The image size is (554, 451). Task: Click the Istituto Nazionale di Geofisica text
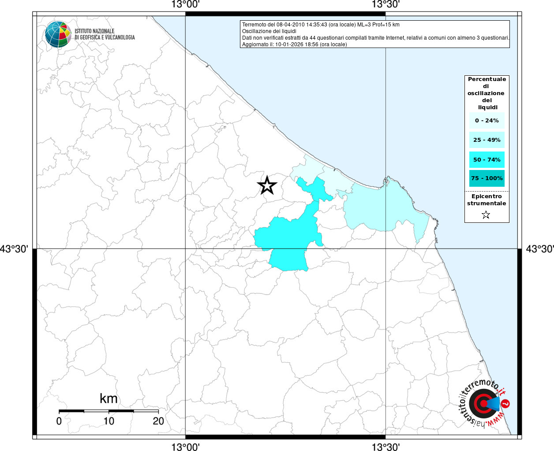[105, 34]
